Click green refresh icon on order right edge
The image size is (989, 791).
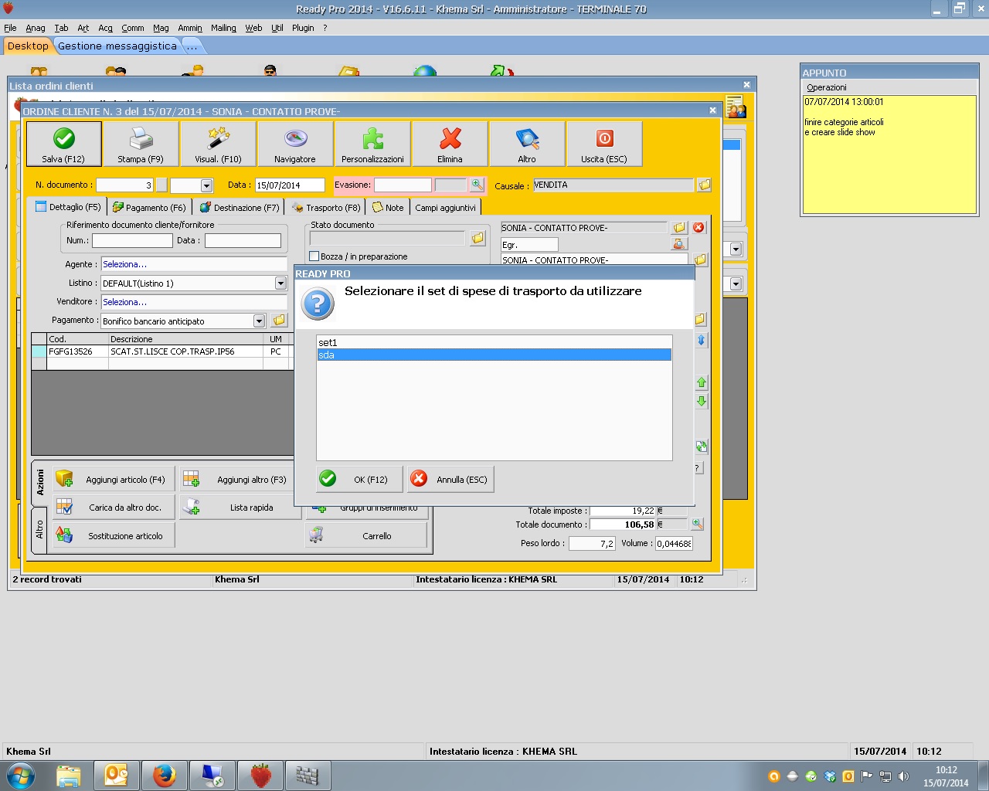tap(702, 446)
